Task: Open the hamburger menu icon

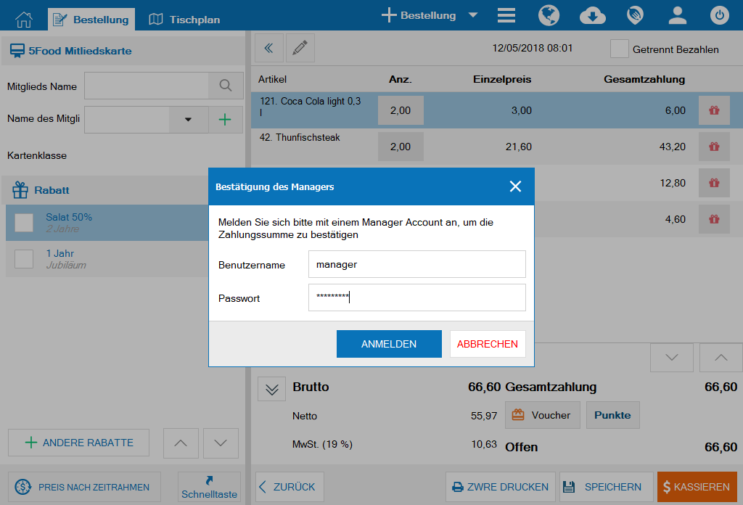Action: click(506, 16)
